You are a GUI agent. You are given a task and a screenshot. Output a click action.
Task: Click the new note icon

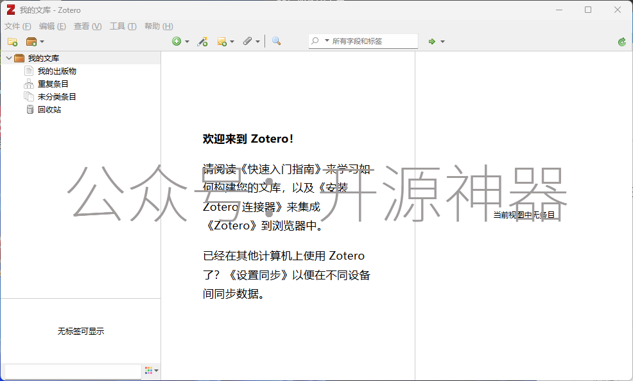click(x=221, y=41)
